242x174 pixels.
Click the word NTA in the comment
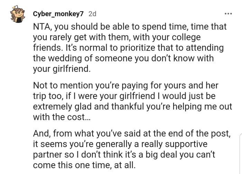point(41,26)
